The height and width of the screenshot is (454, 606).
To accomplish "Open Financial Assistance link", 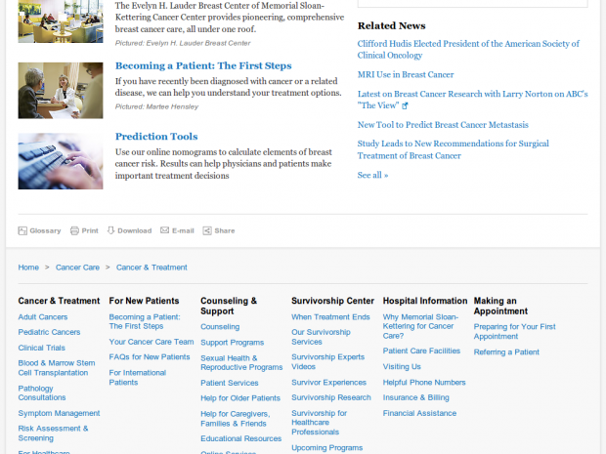I will (x=419, y=413).
